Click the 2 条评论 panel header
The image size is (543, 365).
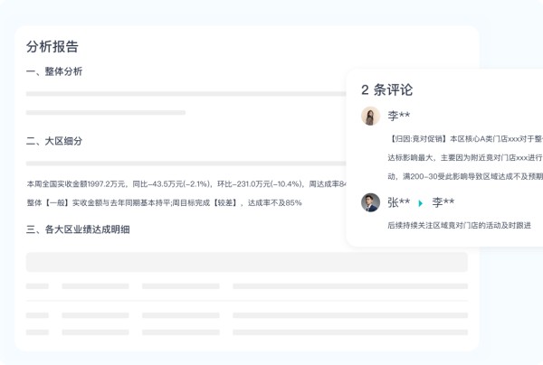386,89
